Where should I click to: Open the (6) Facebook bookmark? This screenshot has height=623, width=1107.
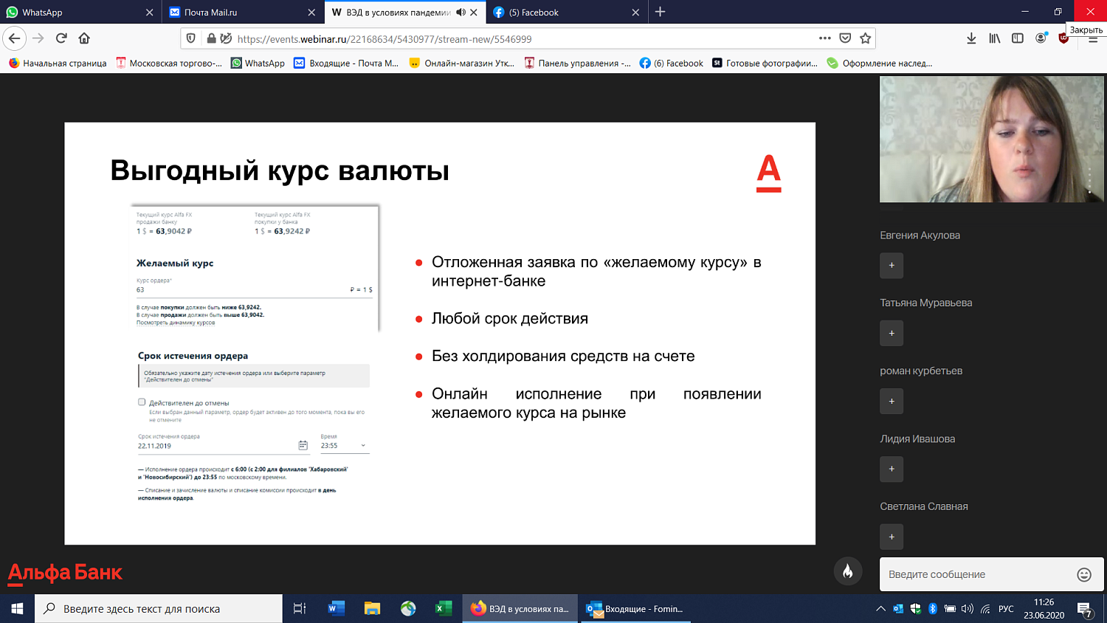point(672,63)
